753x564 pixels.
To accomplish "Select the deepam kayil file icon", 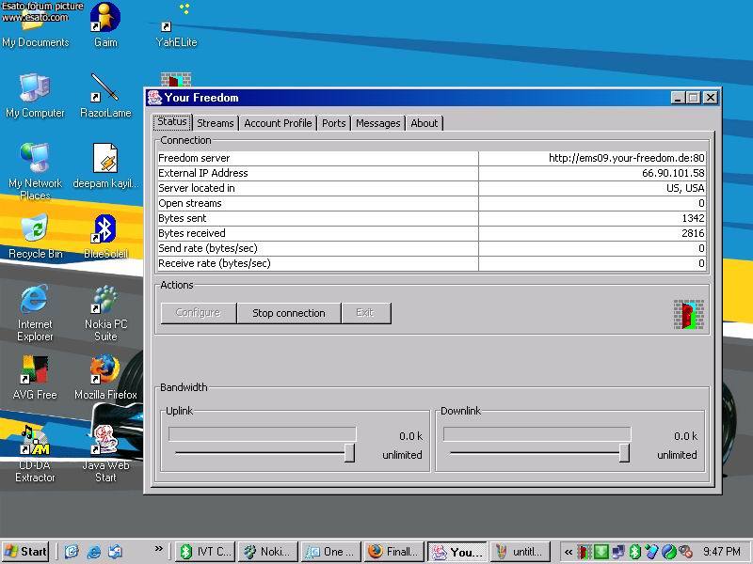I will (105, 166).
